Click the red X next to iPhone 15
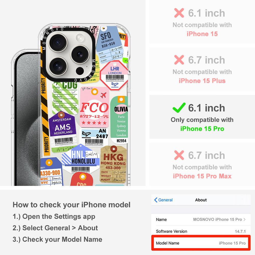This screenshot has height=255, width=255. pos(179,13)
